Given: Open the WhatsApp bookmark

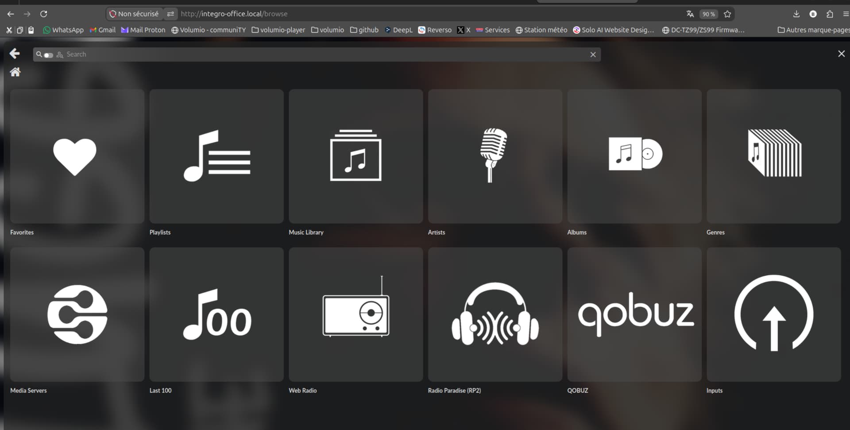Looking at the screenshot, I should 63,30.
